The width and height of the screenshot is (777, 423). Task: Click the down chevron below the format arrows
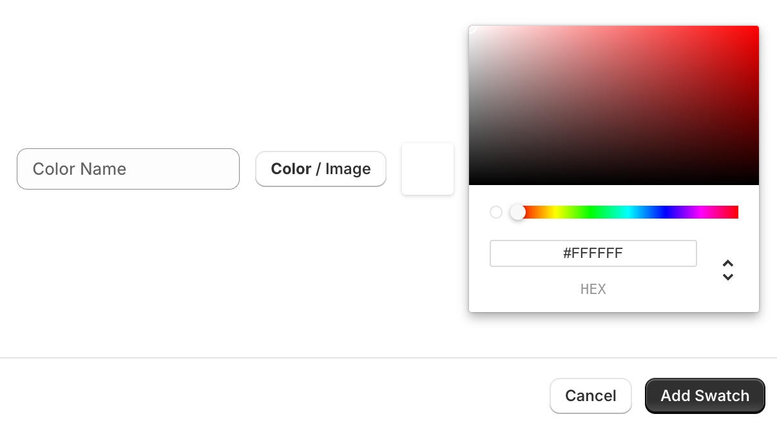[x=727, y=276]
